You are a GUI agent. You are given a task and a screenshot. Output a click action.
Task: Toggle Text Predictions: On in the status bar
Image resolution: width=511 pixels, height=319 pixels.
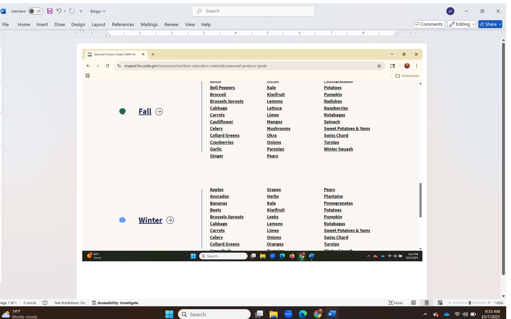pos(69,303)
